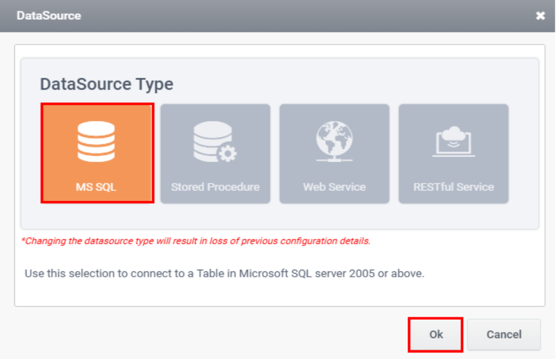Choose the Stored Procedure text label
Image resolution: width=556 pixels, height=359 pixels.
(215, 187)
